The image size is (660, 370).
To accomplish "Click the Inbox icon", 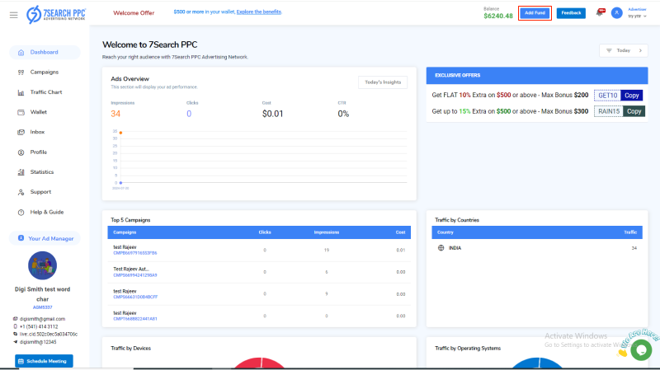I will 21,132.
